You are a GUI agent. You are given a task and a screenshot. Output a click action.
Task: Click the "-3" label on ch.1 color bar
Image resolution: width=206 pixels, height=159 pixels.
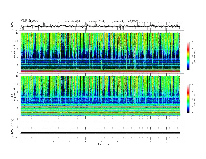point(192,42)
